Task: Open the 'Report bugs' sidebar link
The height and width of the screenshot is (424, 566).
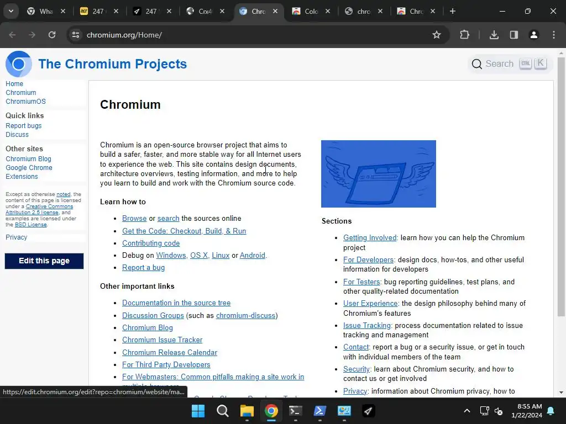Action: (x=23, y=126)
